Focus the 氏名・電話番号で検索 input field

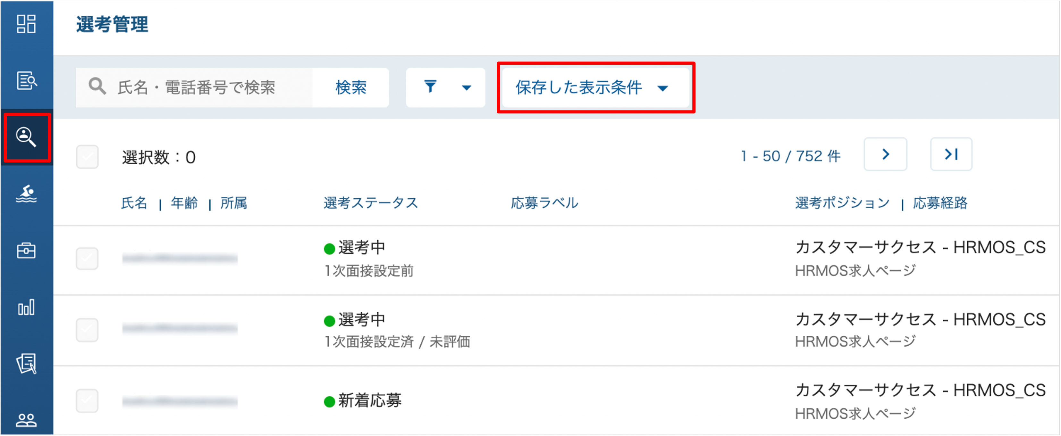(x=194, y=87)
